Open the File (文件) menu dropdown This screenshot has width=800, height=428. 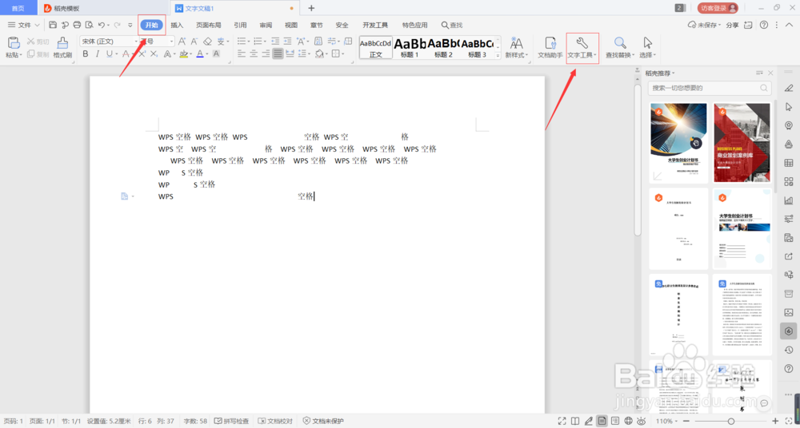(x=24, y=25)
